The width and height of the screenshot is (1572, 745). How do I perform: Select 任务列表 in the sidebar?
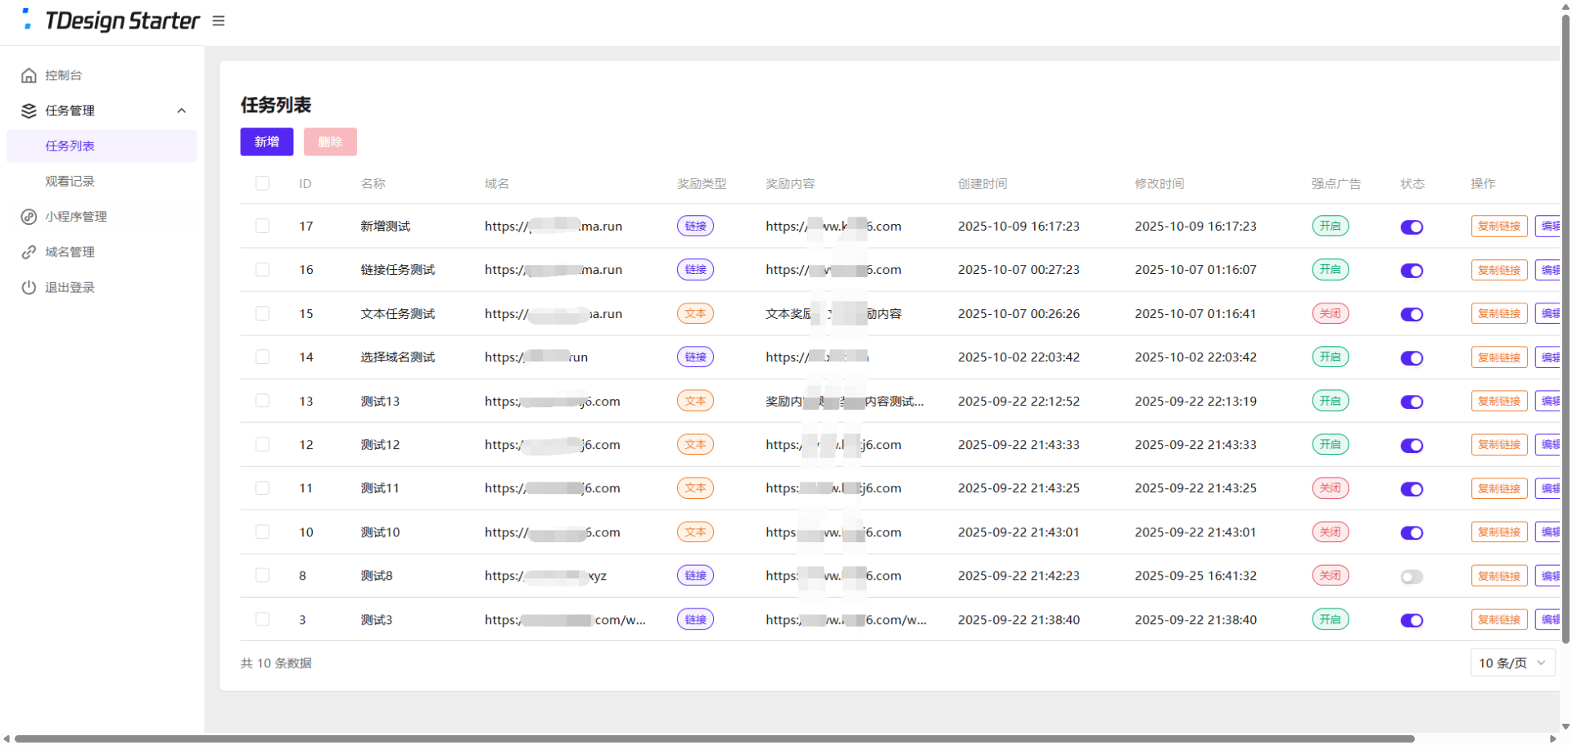point(70,146)
